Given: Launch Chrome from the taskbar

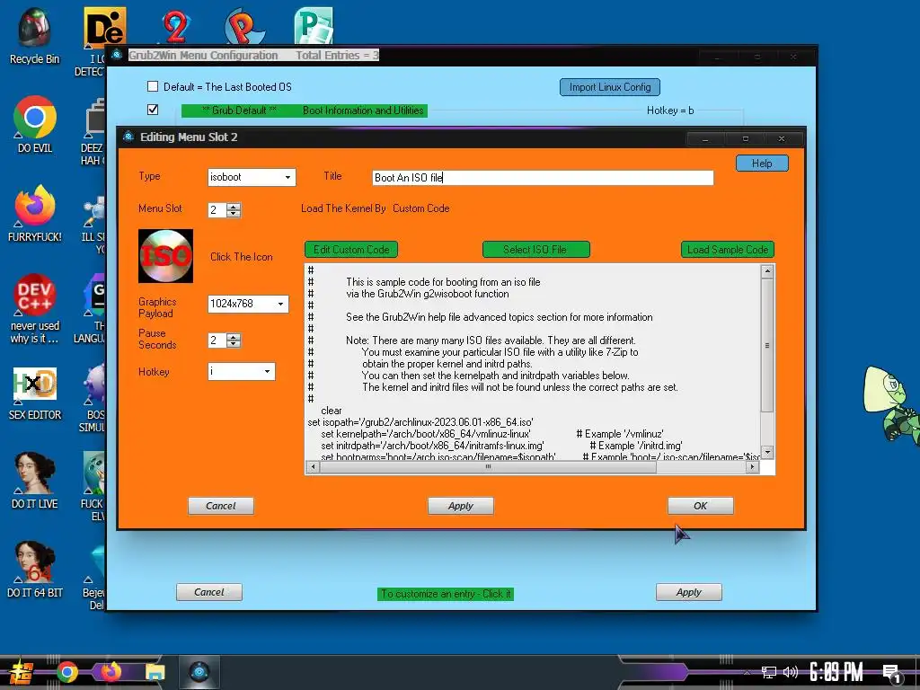Looking at the screenshot, I should (66, 672).
